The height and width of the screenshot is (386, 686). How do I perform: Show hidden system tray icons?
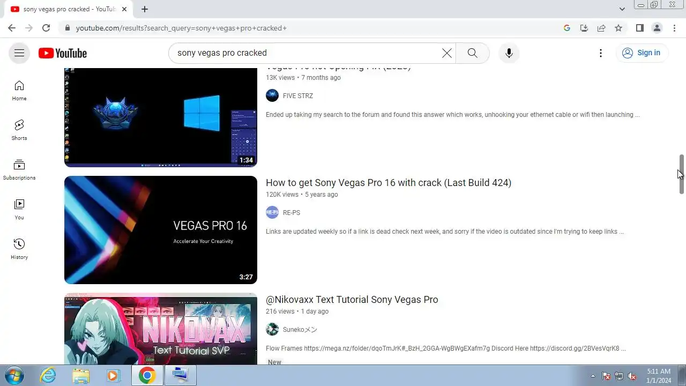point(593,376)
